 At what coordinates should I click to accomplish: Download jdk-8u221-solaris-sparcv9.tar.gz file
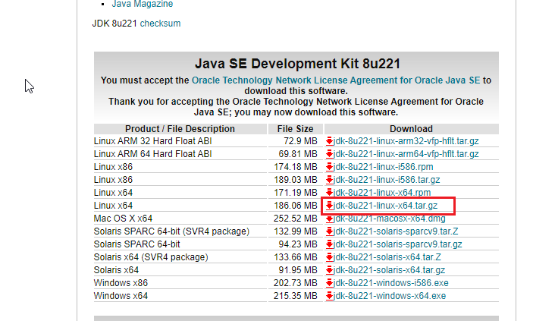(399, 244)
